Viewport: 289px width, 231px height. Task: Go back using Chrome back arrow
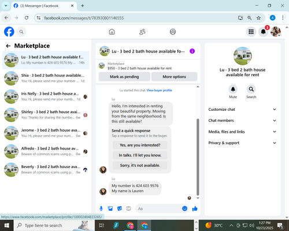pyautogui.click(x=6, y=18)
